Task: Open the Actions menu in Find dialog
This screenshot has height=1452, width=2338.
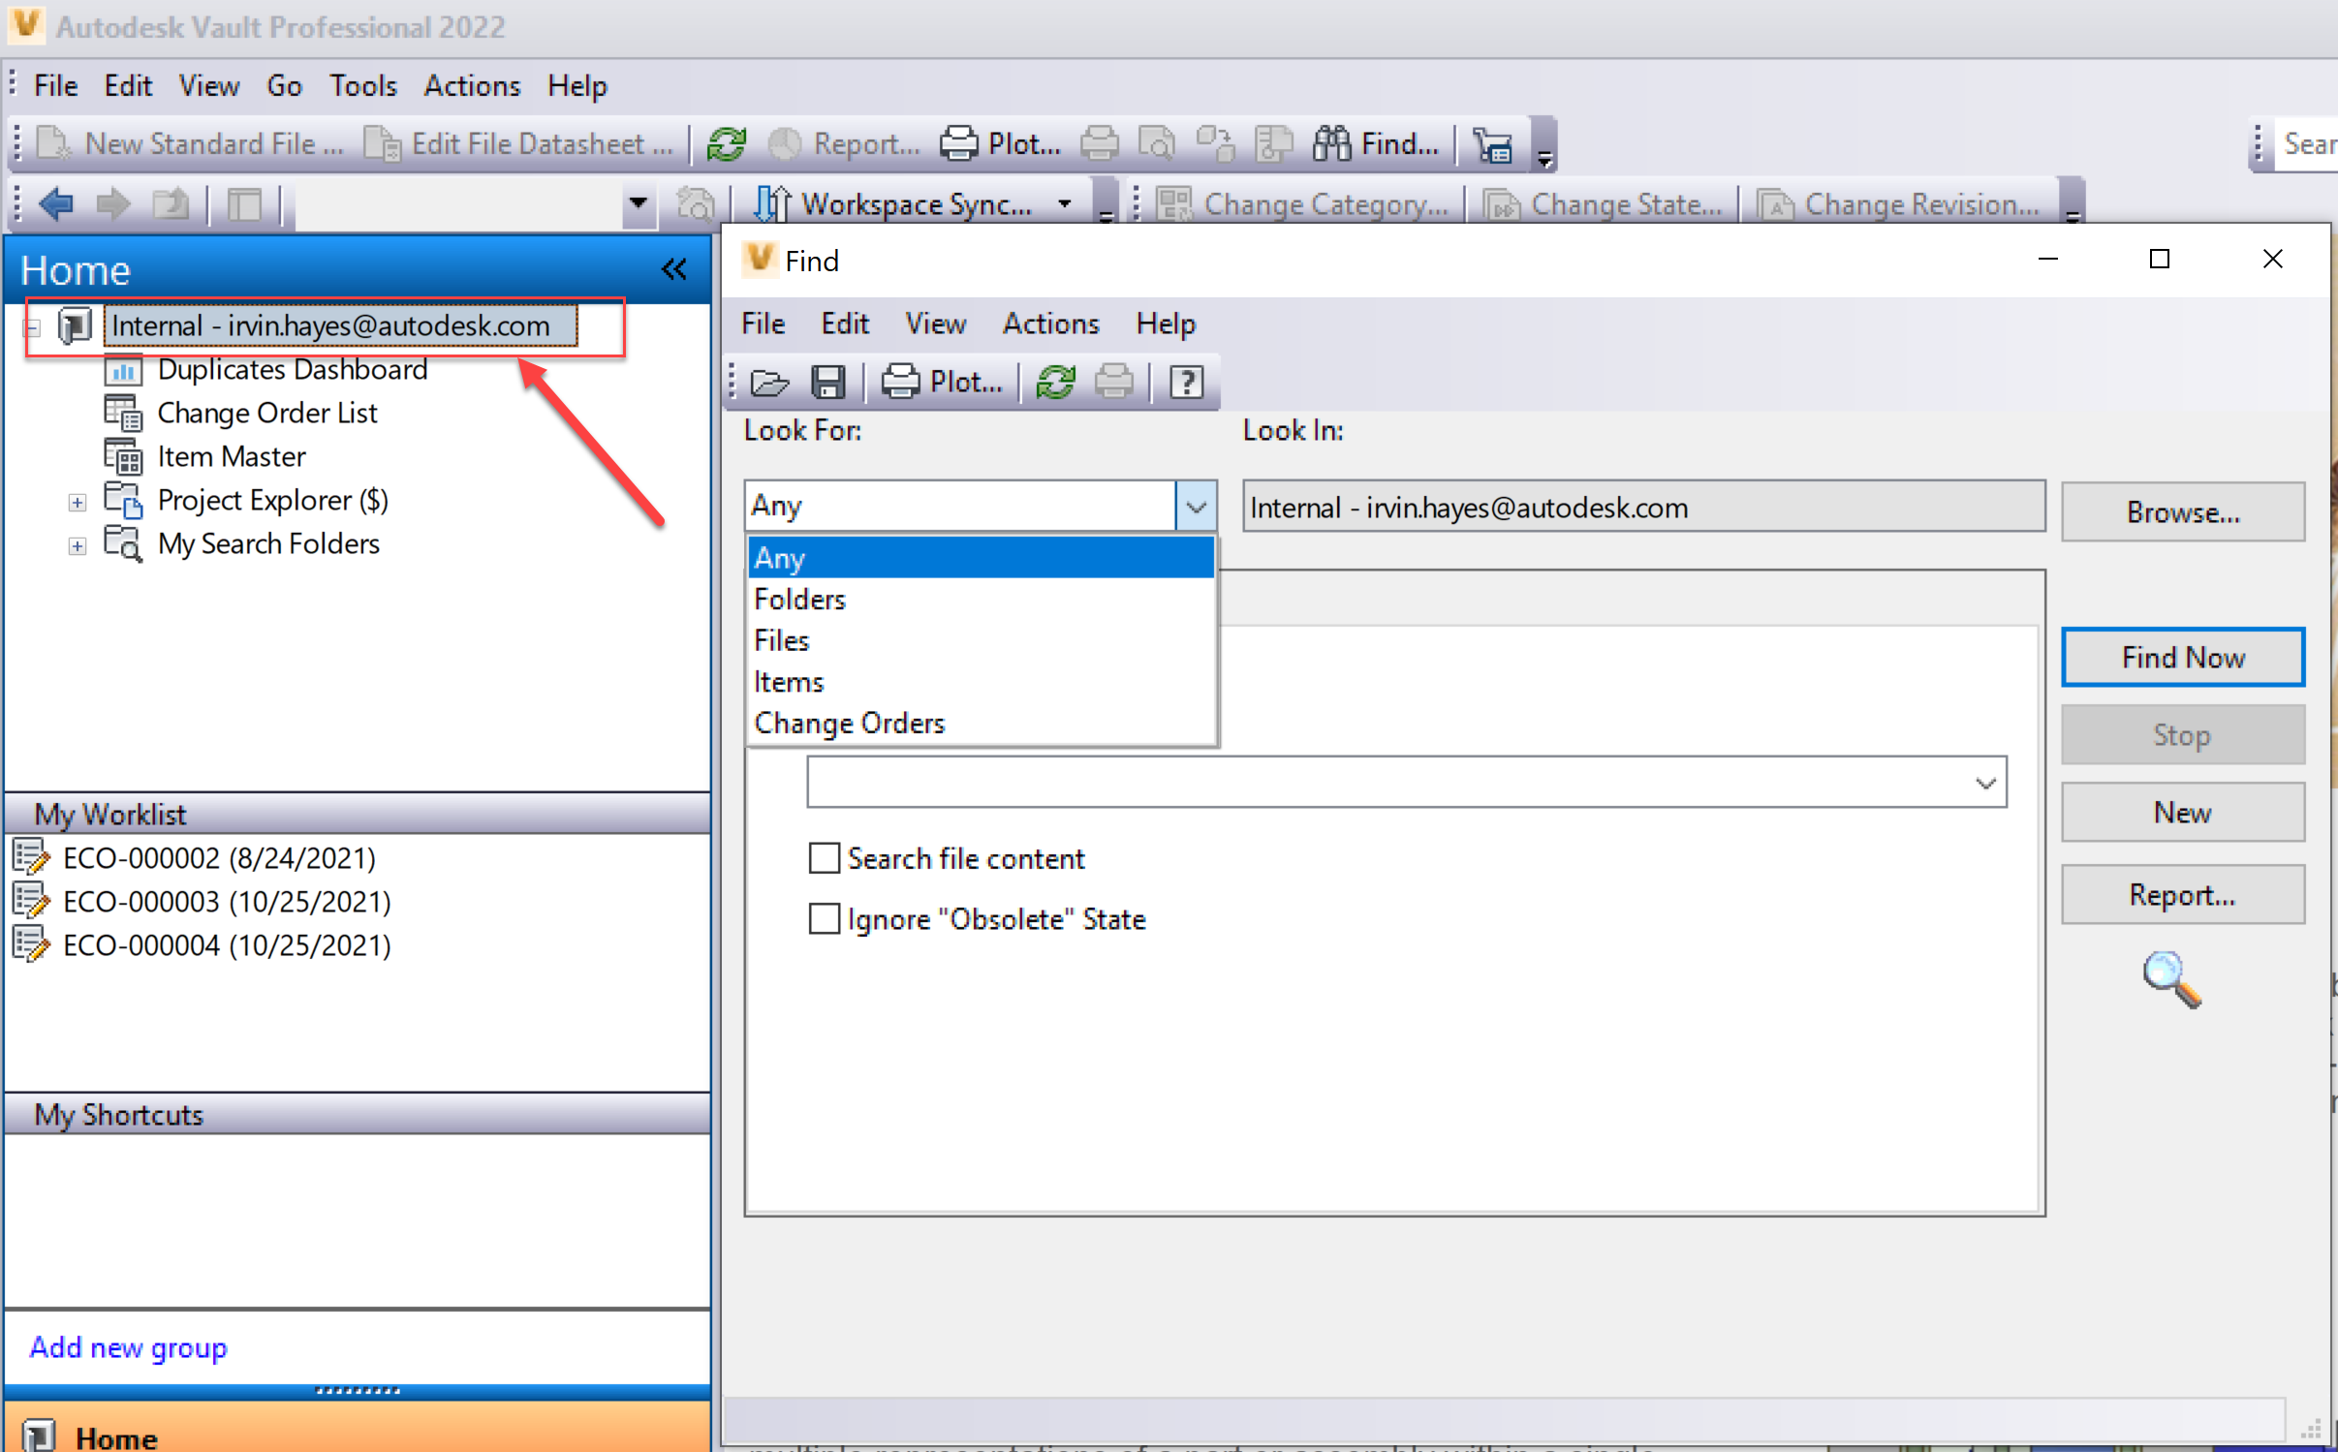Action: coord(1050,324)
